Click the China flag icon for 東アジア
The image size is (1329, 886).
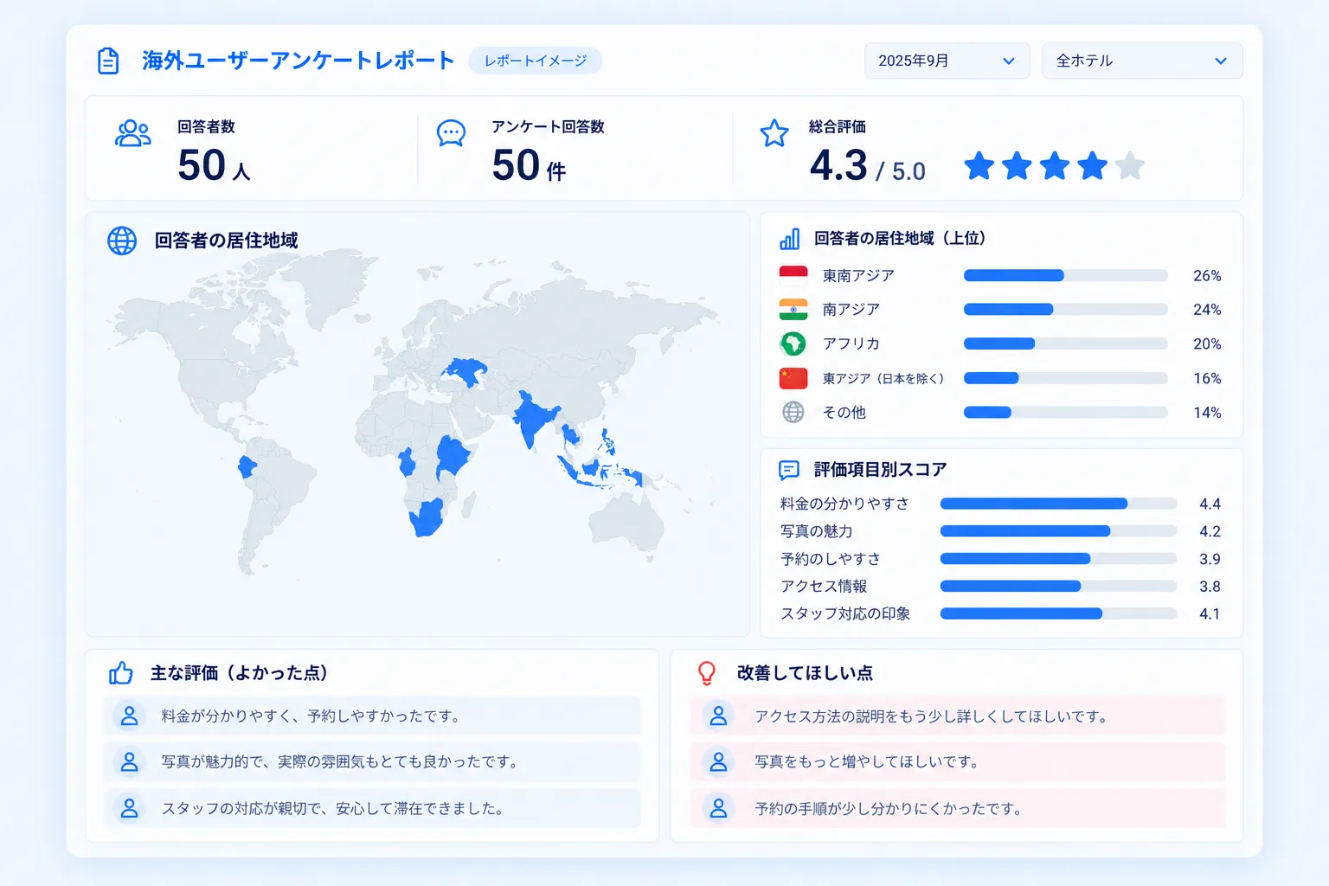(x=793, y=378)
